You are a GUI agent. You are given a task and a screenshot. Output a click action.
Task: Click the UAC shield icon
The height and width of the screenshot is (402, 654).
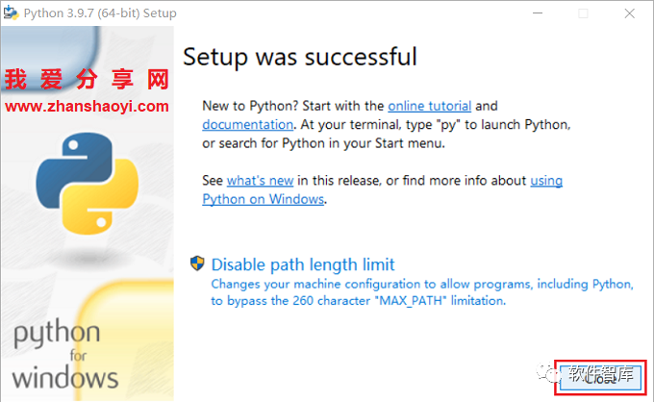[x=197, y=264]
